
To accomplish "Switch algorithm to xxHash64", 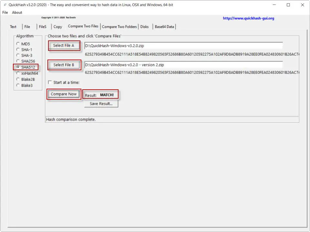I will [x=27, y=73].
